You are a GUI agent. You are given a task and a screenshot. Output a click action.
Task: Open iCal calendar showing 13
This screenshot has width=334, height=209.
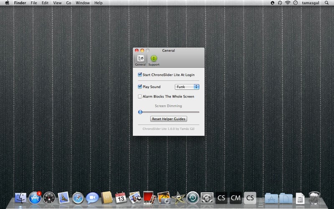tap(121, 198)
